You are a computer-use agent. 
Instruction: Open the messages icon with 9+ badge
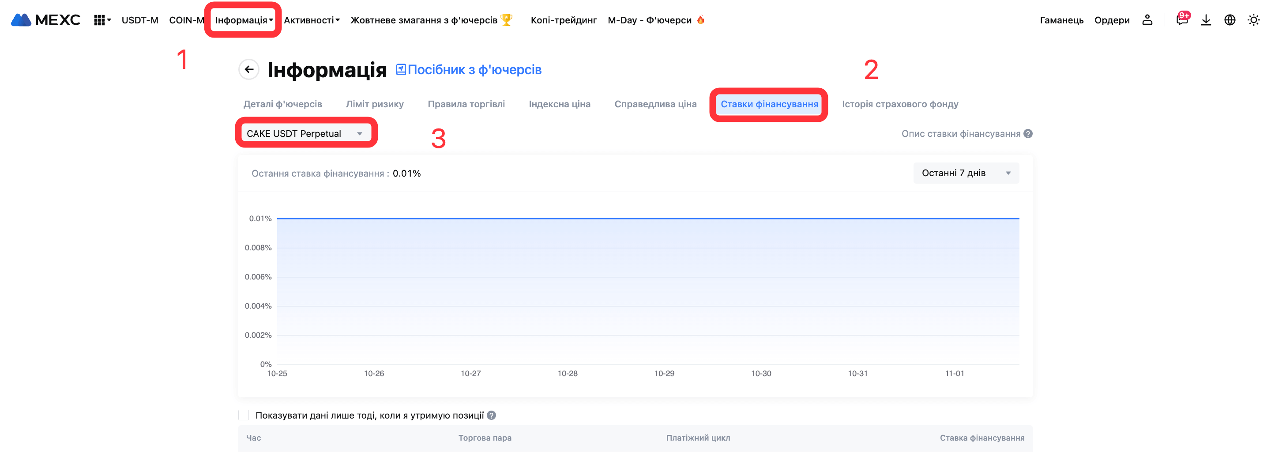tap(1182, 20)
